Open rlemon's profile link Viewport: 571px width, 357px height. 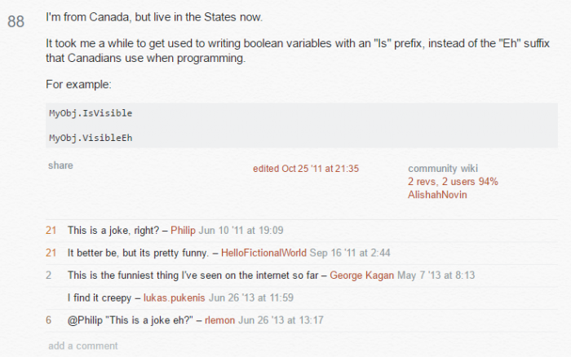coord(219,320)
